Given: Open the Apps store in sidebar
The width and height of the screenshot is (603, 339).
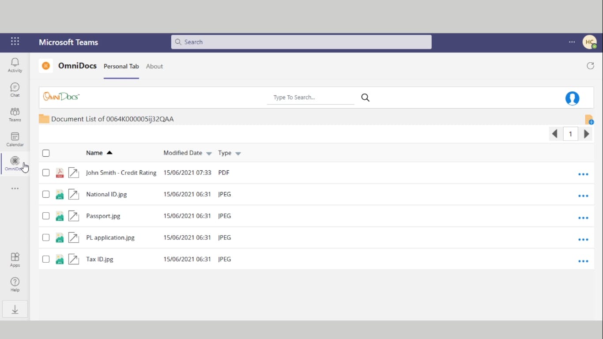Looking at the screenshot, I should (15, 260).
